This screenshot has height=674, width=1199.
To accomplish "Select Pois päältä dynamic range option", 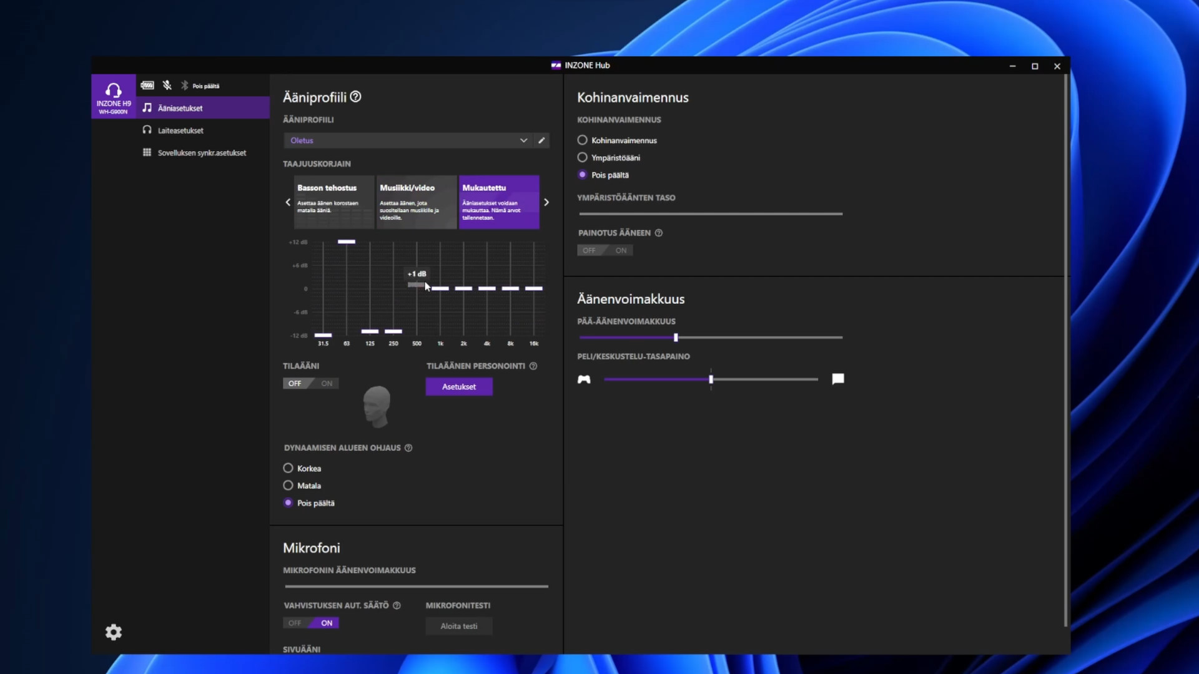I will click(x=288, y=503).
